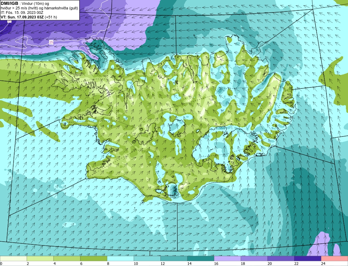Click the '25' gust contour label on map
The width and height of the screenshot is (348, 266).
pyautogui.click(x=51, y=42)
